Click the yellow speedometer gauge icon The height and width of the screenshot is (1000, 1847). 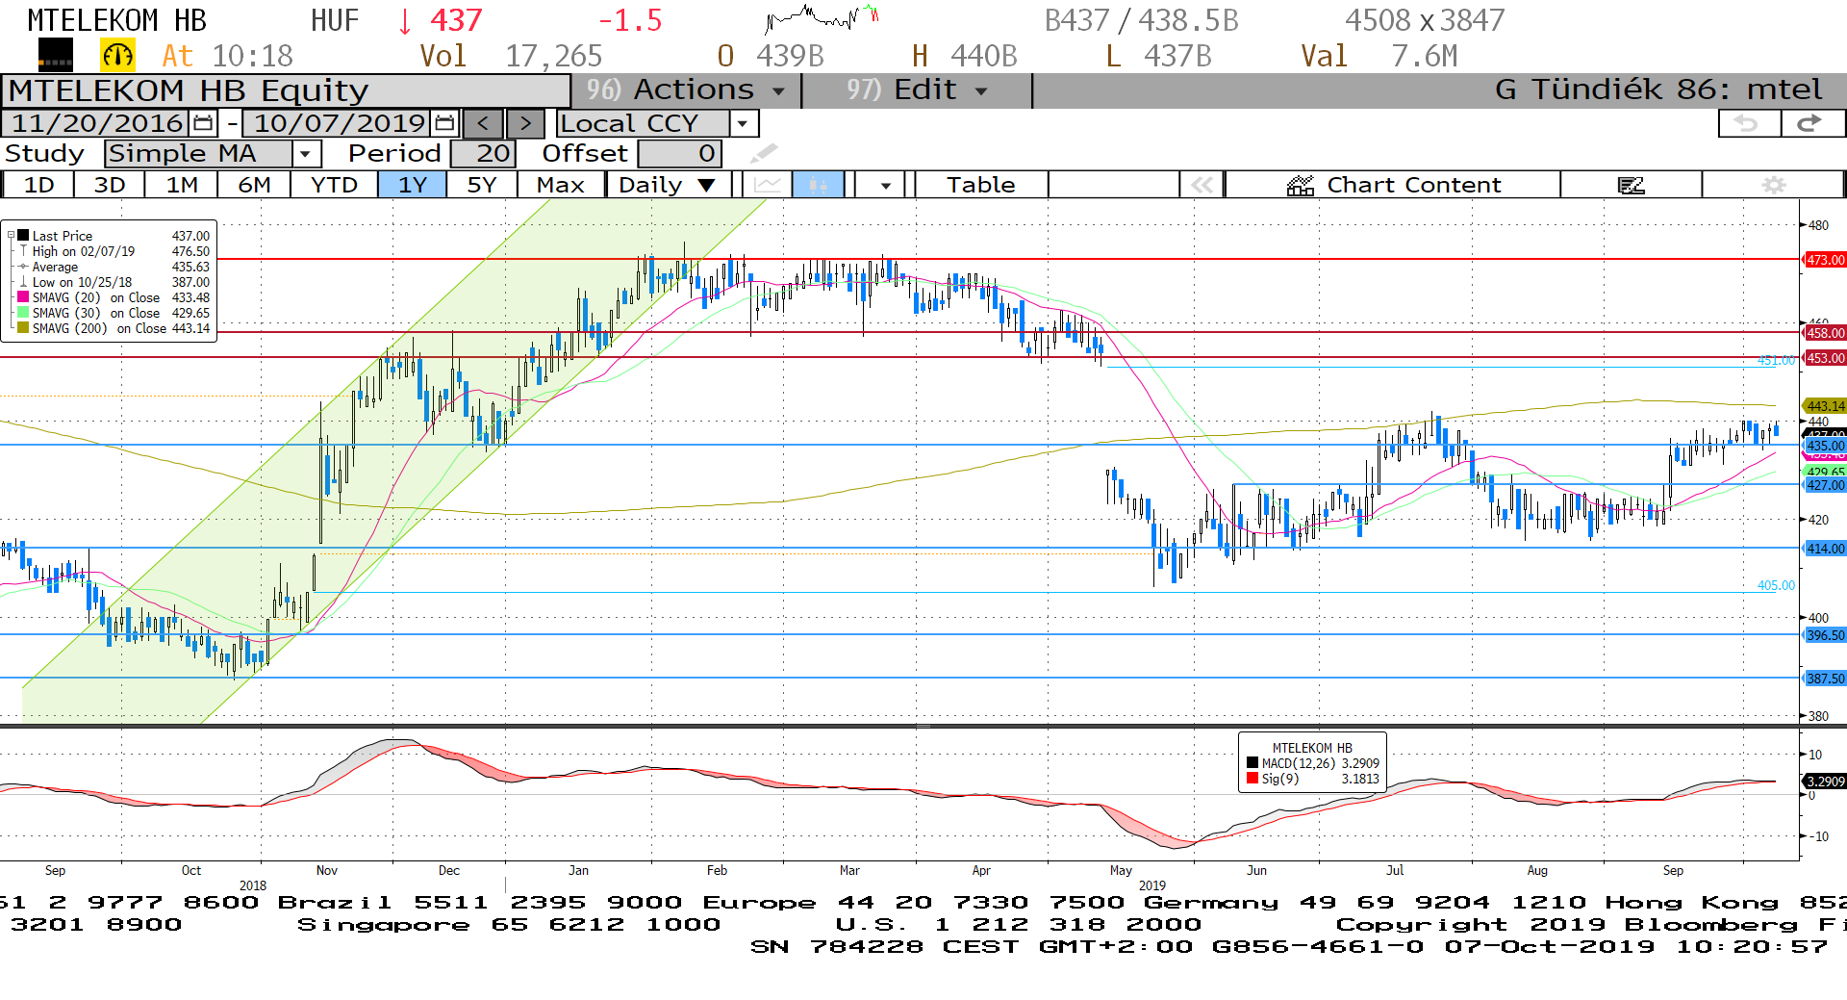coord(117,56)
